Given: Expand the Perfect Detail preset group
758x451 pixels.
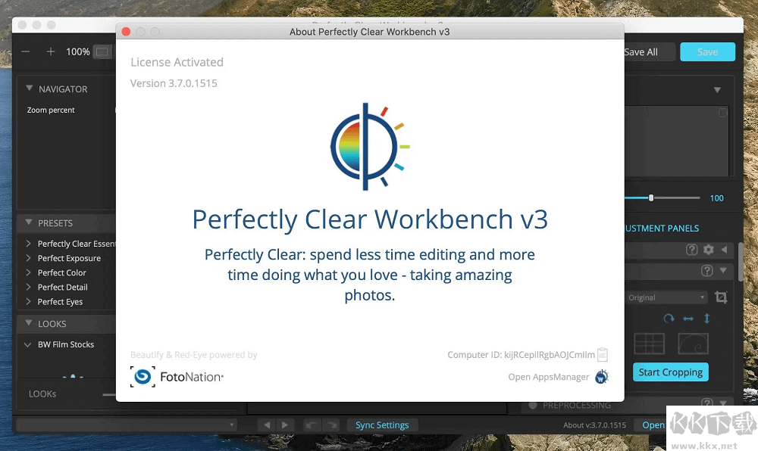Looking at the screenshot, I should (x=28, y=287).
